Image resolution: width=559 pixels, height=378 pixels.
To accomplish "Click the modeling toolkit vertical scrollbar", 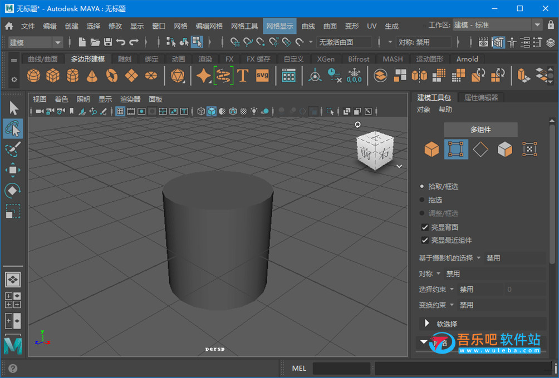I will click(552, 194).
